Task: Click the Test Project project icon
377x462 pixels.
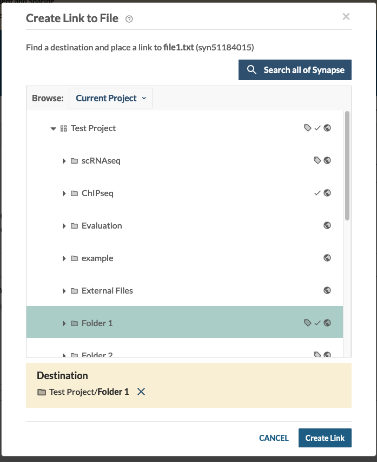Action: pyautogui.click(x=63, y=128)
